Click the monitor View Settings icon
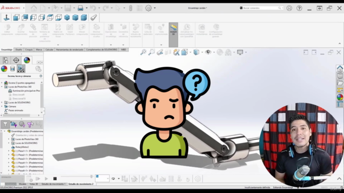 pyautogui.click(x=240, y=52)
